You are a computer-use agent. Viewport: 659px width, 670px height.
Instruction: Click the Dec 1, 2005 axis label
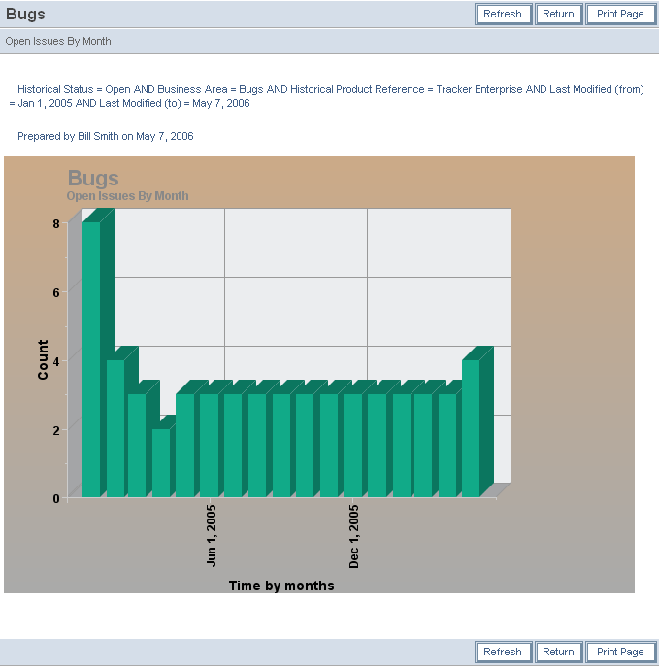(x=354, y=536)
